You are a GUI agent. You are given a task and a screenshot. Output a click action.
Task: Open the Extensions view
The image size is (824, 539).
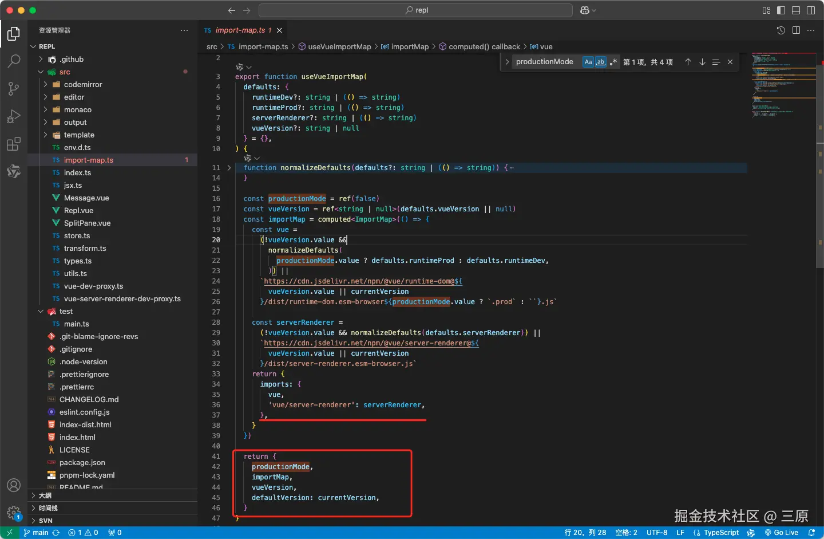click(14, 144)
